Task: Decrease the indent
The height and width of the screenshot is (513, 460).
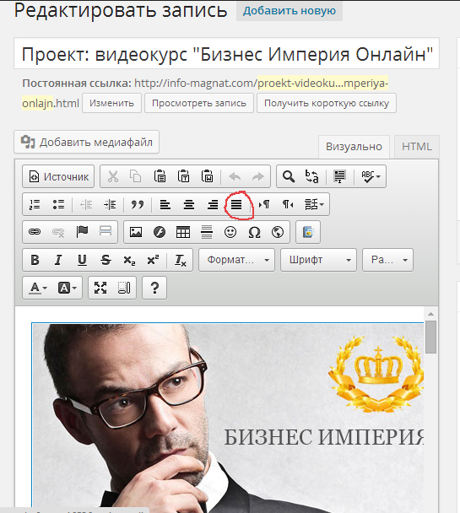Action: [86, 204]
